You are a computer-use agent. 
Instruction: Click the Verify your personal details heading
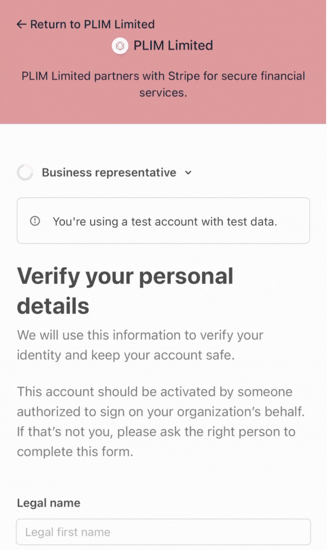tap(125, 291)
